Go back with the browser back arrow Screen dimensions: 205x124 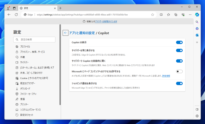coord(9,15)
